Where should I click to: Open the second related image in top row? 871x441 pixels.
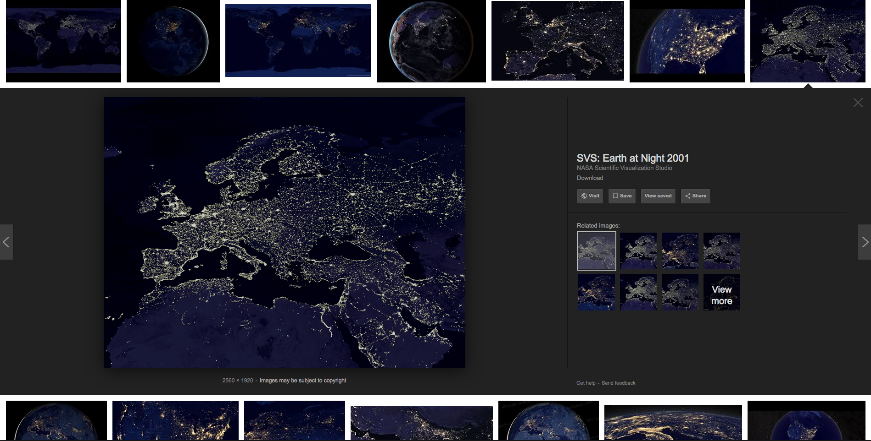tap(638, 251)
